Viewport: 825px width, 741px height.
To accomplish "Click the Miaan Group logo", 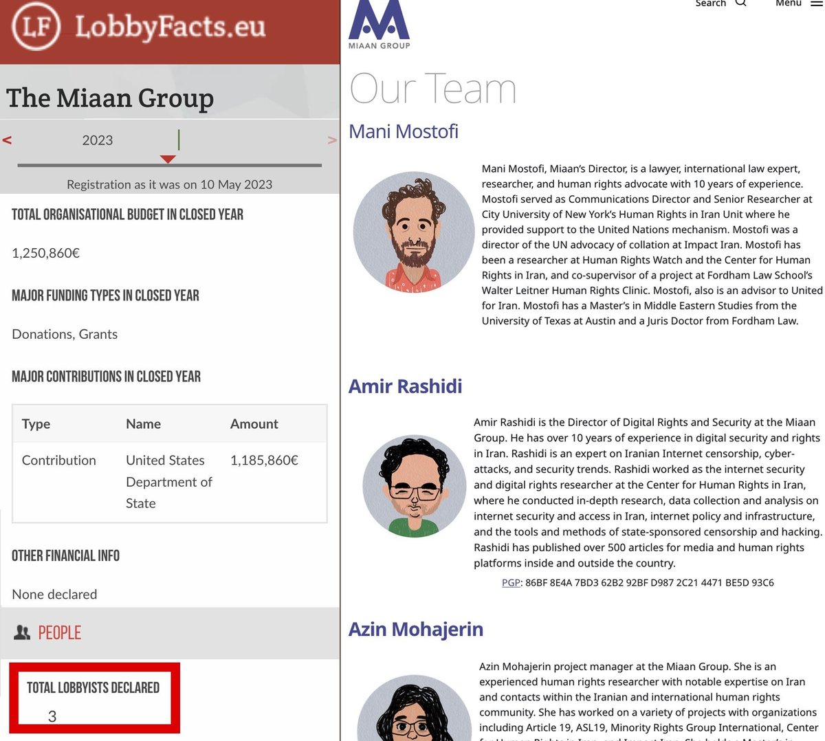I will (x=379, y=25).
